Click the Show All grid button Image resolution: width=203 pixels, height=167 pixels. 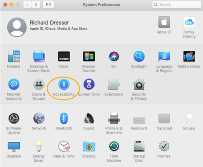48,5
